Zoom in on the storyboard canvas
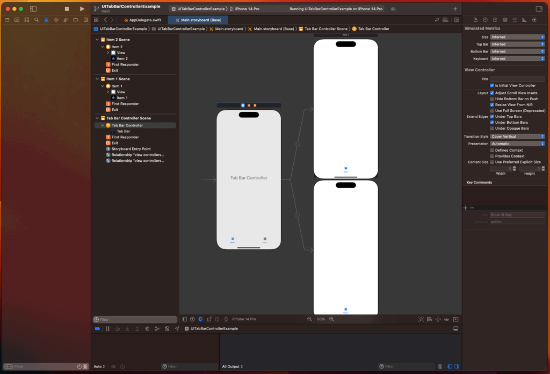 point(331,319)
